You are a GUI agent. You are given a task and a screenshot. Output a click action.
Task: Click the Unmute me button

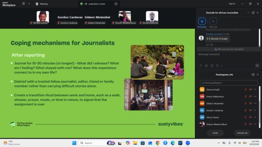[242, 133]
